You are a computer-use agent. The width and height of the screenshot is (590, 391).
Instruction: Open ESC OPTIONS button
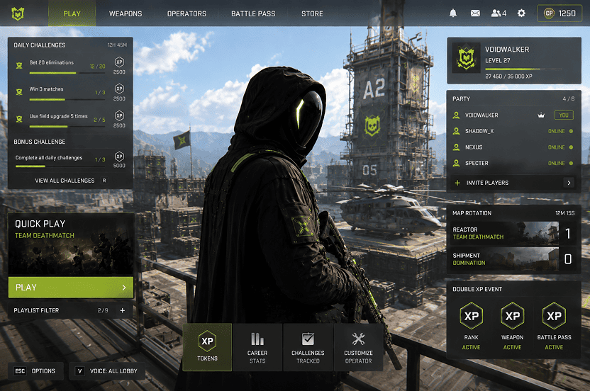coord(35,371)
